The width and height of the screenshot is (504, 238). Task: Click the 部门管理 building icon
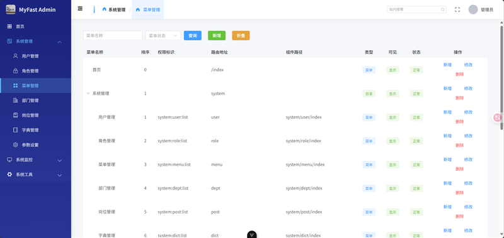(15, 100)
